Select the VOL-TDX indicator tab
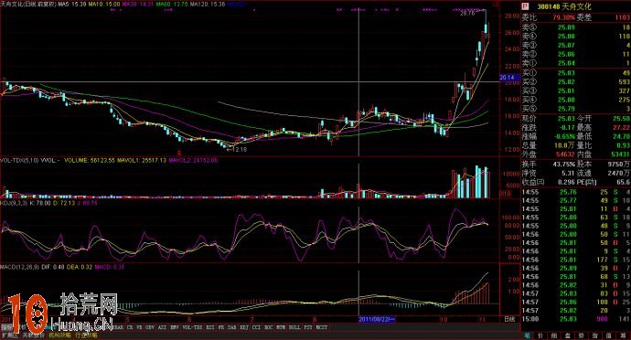 coord(192,327)
